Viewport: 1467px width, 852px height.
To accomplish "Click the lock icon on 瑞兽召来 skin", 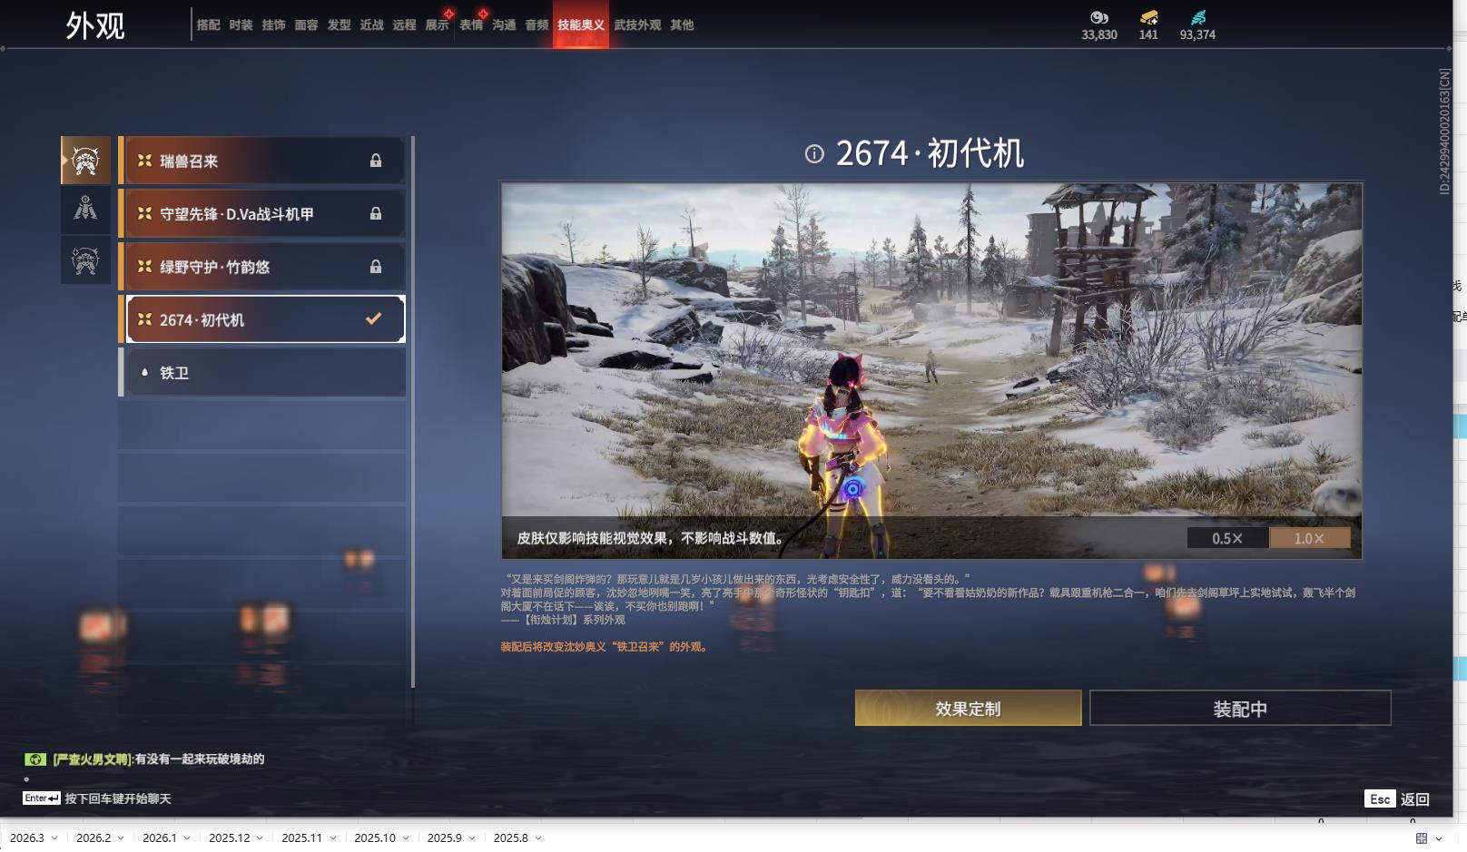I will [x=376, y=161].
